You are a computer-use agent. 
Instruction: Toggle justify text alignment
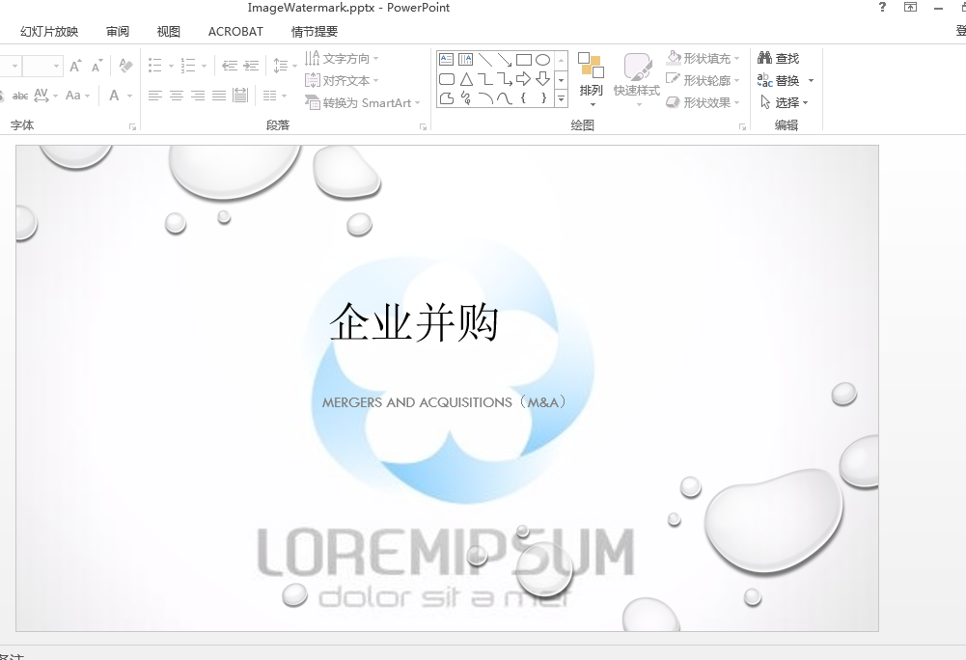pos(219,96)
